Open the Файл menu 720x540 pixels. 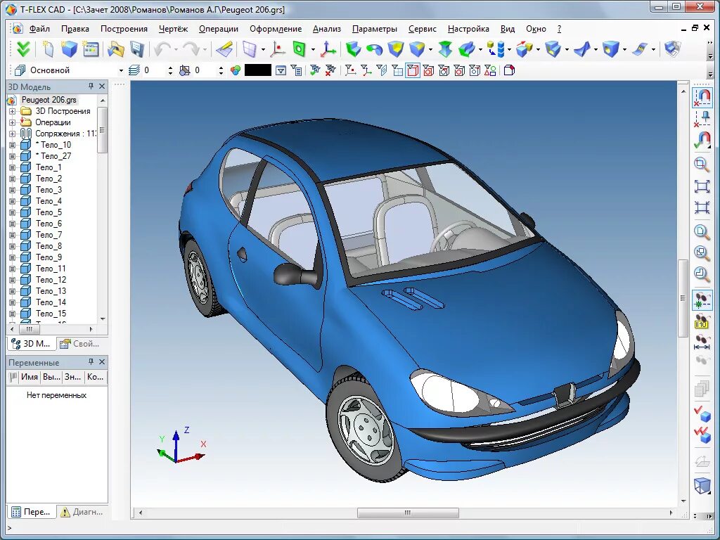(39, 29)
